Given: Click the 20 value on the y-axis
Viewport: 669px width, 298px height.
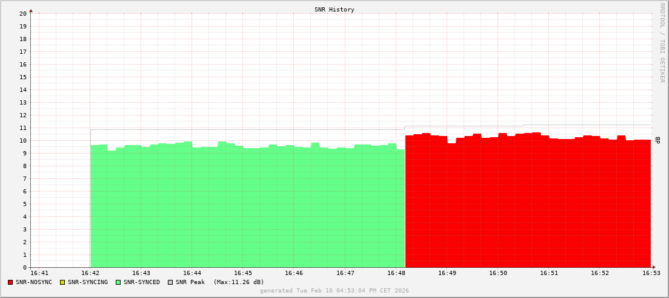Looking at the screenshot, I should coord(22,13).
